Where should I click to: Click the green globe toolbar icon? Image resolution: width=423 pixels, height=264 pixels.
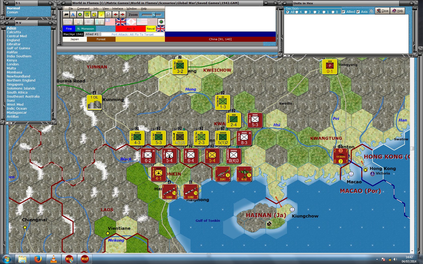click(x=80, y=15)
